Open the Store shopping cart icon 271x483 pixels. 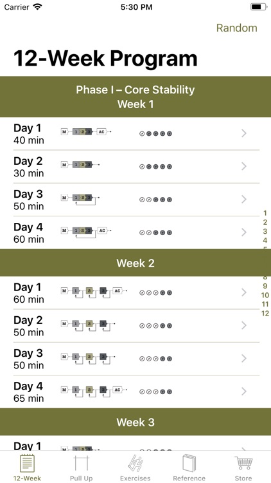pos(243,463)
